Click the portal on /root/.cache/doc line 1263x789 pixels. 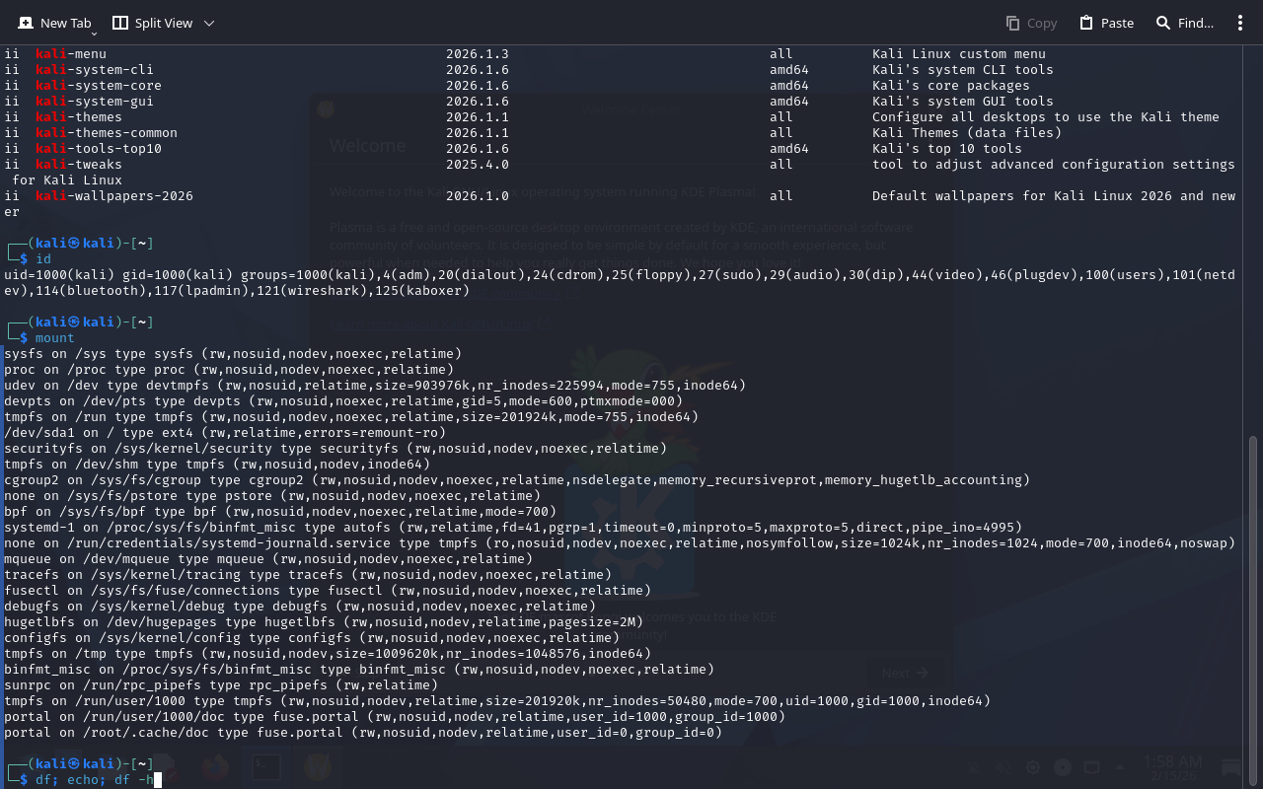point(363,733)
